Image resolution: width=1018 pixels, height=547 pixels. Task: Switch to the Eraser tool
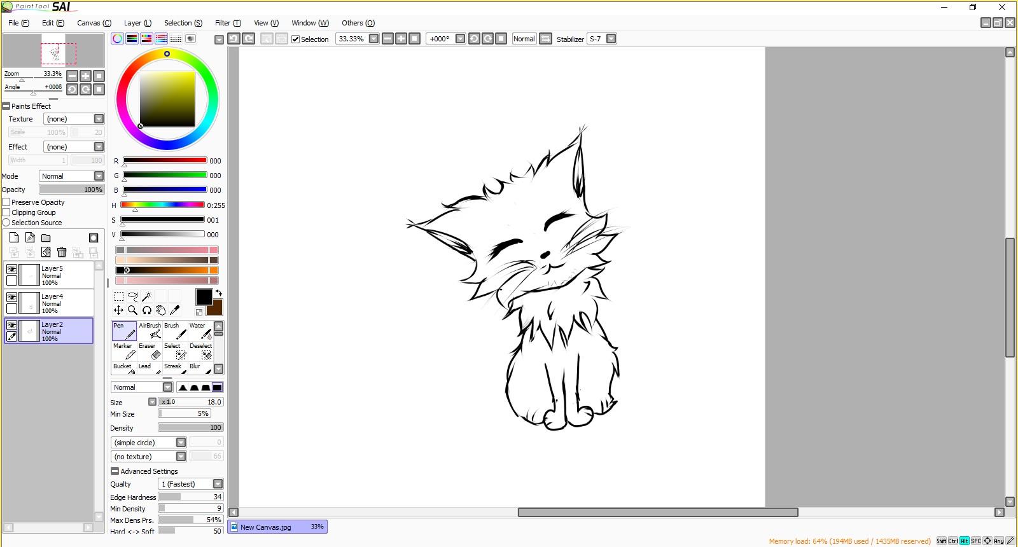pyautogui.click(x=150, y=352)
